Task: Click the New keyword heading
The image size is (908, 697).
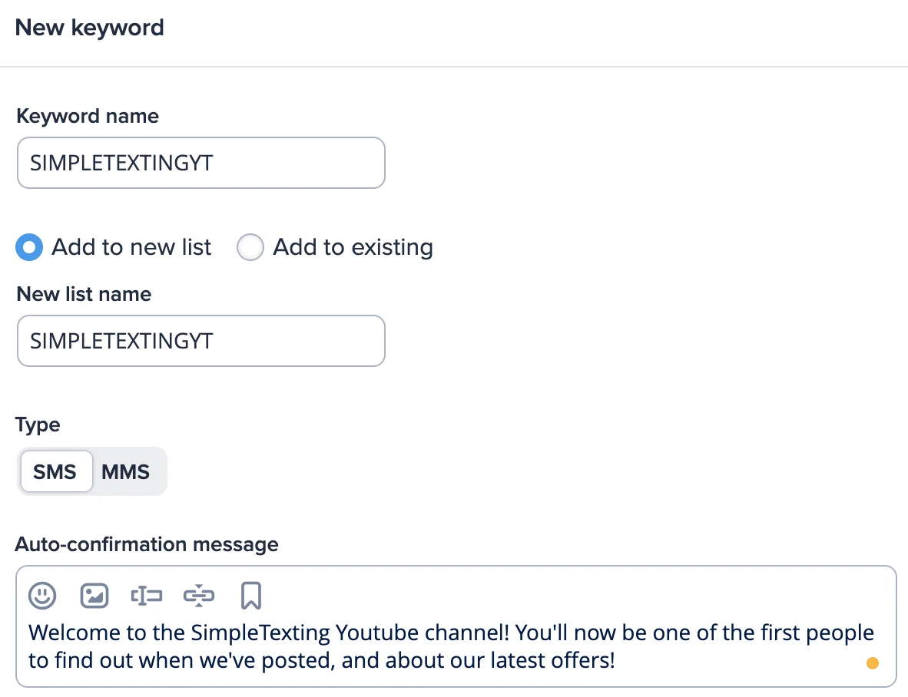Action: [88, 28]
